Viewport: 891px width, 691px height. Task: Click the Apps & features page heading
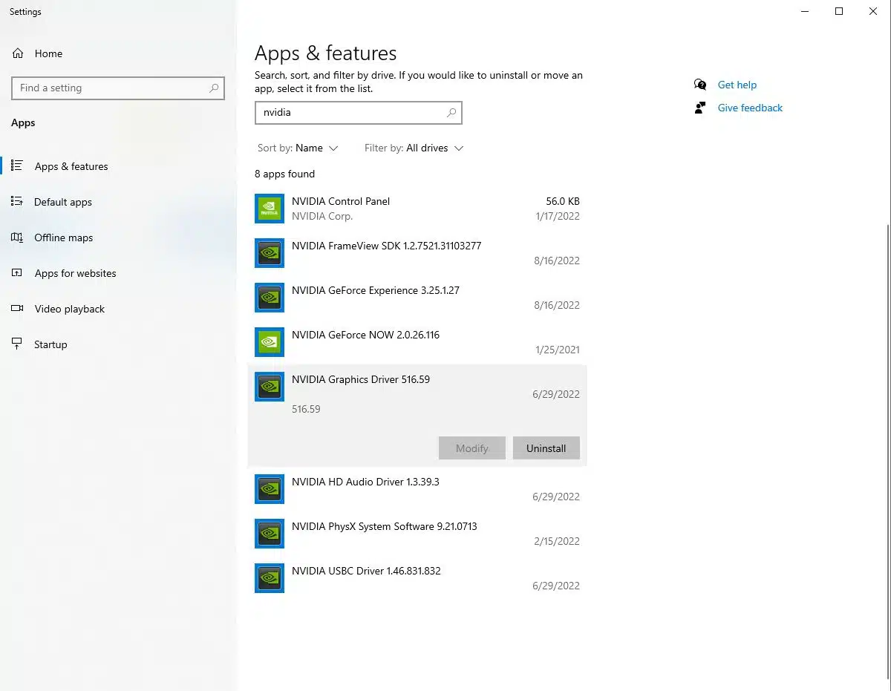click(326, 53)
